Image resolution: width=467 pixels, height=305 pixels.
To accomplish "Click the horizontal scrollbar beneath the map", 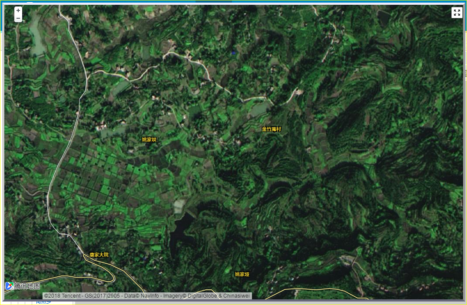I will (235, 301).
